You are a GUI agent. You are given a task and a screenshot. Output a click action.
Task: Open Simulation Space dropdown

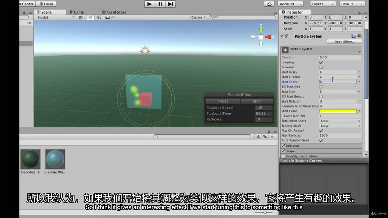pos(340,121)
